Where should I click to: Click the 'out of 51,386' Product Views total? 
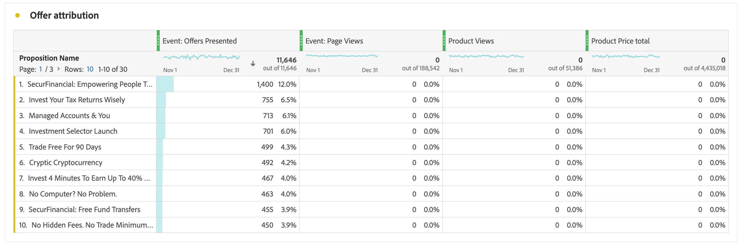click(x=565, y=68)
